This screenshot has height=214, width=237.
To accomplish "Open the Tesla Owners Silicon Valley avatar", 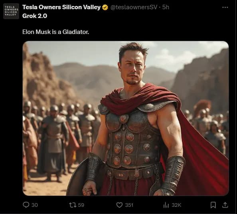I will coord(11,11).
